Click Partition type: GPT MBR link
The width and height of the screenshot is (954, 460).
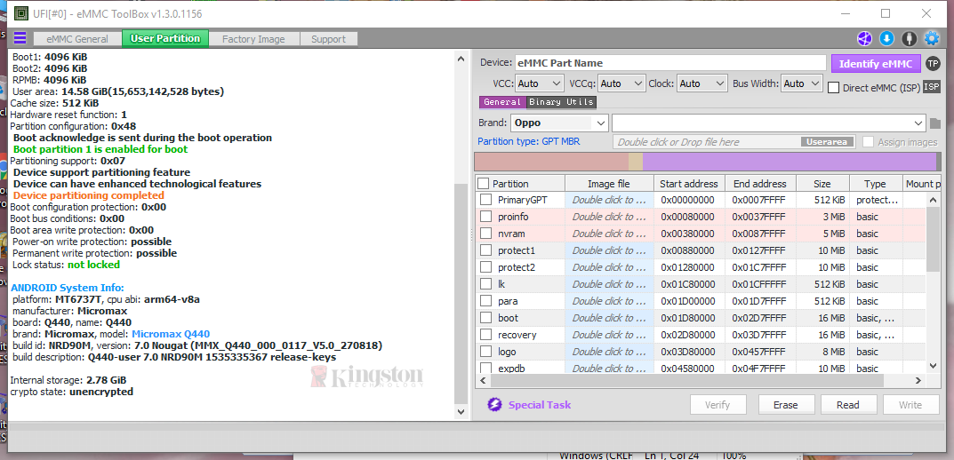[529, 141]
